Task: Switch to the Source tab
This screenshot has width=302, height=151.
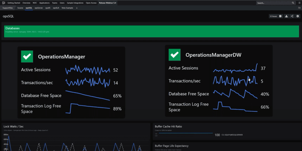Action: 20,8
